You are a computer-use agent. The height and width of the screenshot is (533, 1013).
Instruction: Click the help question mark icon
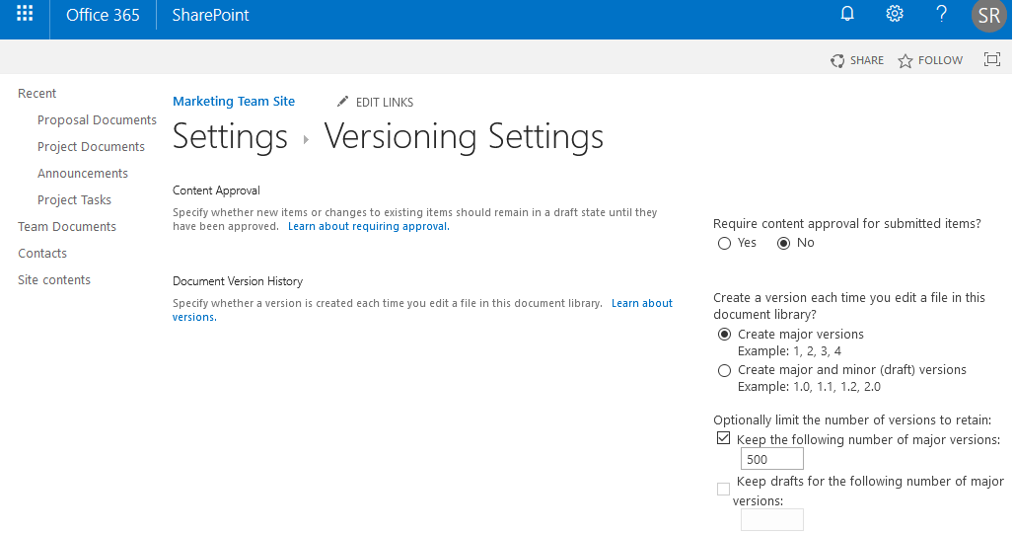[x=942, y=15]
